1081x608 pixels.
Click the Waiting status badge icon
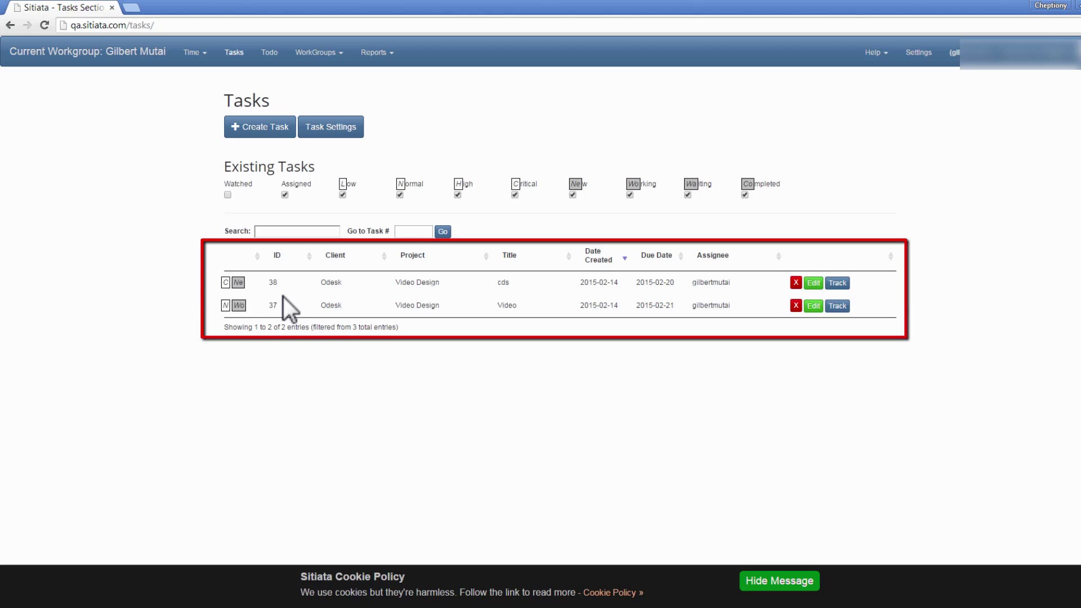[691, 184]
